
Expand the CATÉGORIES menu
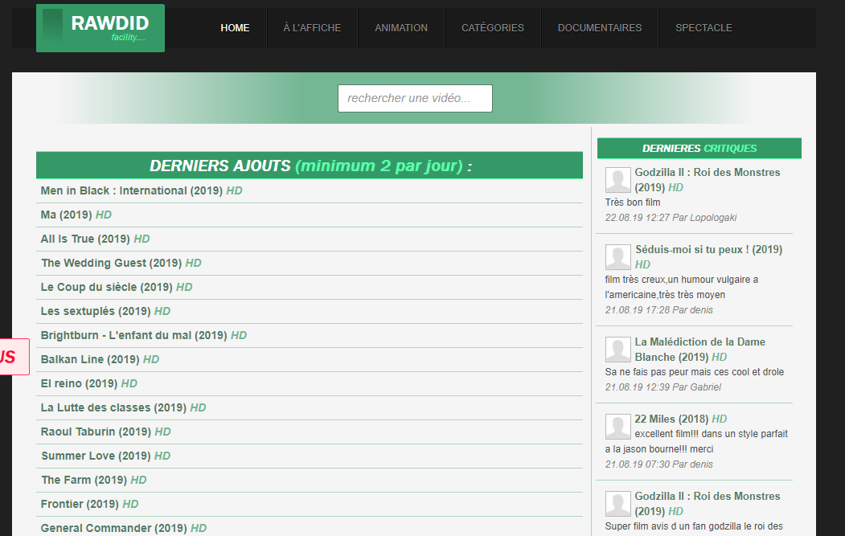[493, 28]
